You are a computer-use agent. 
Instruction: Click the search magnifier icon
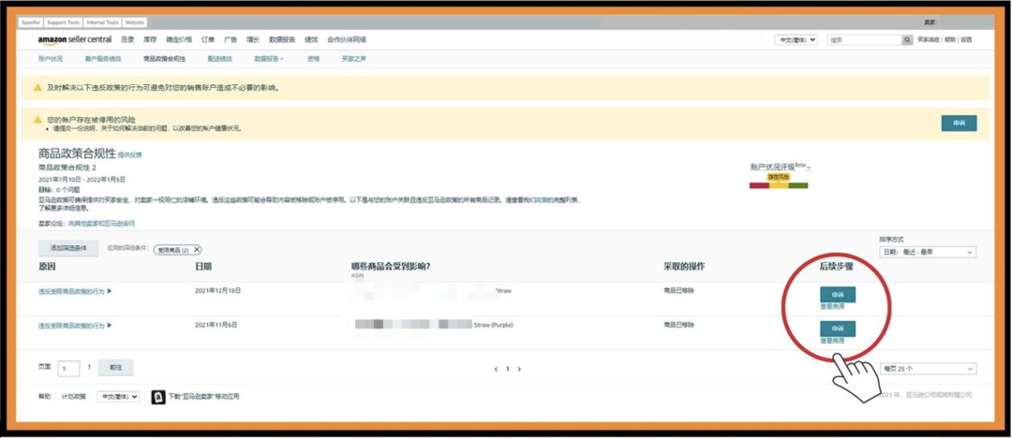click(x=907, y=40)
